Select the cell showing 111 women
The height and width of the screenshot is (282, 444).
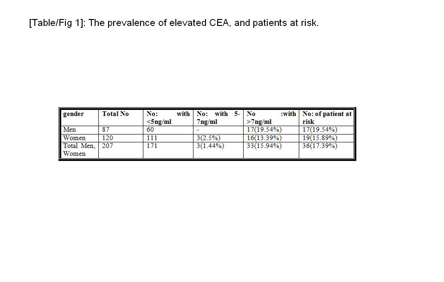[x=152, y=138]
